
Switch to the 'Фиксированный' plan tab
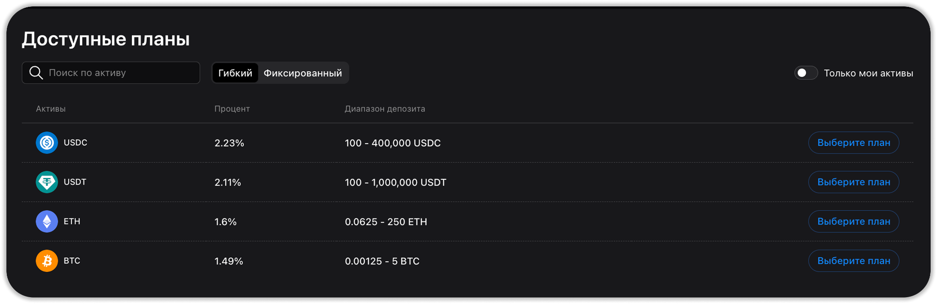[x=302, y=73]
